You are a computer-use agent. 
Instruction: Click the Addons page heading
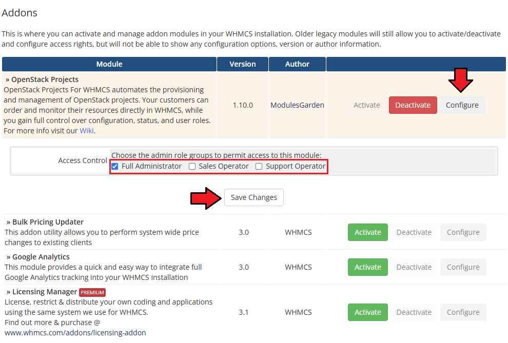tap(19, 13)
